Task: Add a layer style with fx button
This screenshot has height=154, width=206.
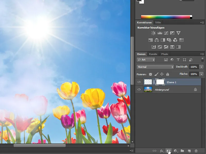Action: [x=162, y=151]
